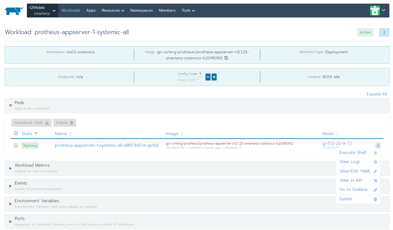Click the Expand All link
The width and height of the screenshot is (393, 230).
click(376, 94)
